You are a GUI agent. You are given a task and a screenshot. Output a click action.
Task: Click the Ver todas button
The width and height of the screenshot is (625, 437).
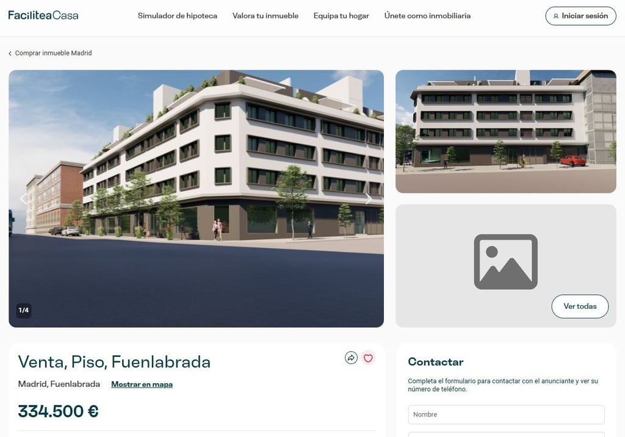pos(580,306)
